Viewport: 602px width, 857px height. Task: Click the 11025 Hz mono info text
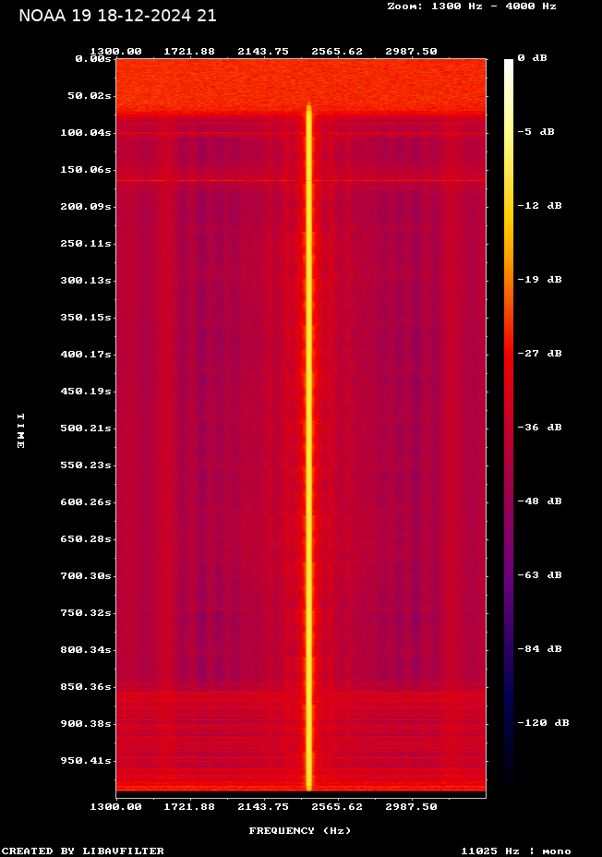(515, 851)
